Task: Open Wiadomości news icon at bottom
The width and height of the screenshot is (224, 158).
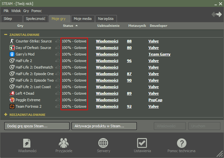Action: click(27, 143)
